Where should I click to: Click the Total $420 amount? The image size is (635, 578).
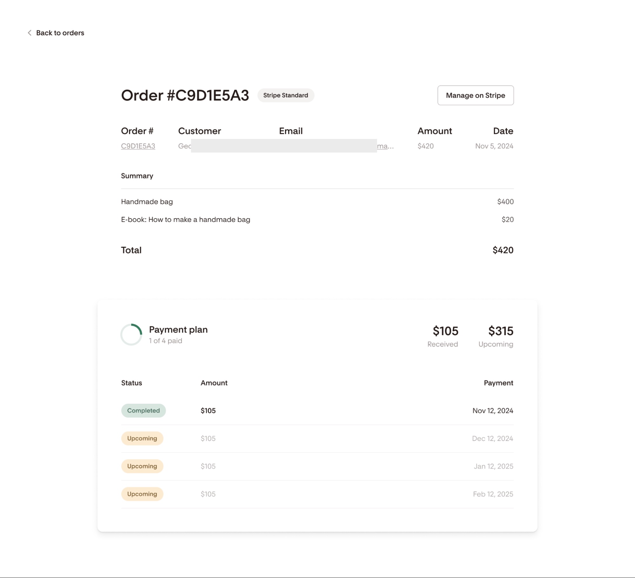point(503,250)
